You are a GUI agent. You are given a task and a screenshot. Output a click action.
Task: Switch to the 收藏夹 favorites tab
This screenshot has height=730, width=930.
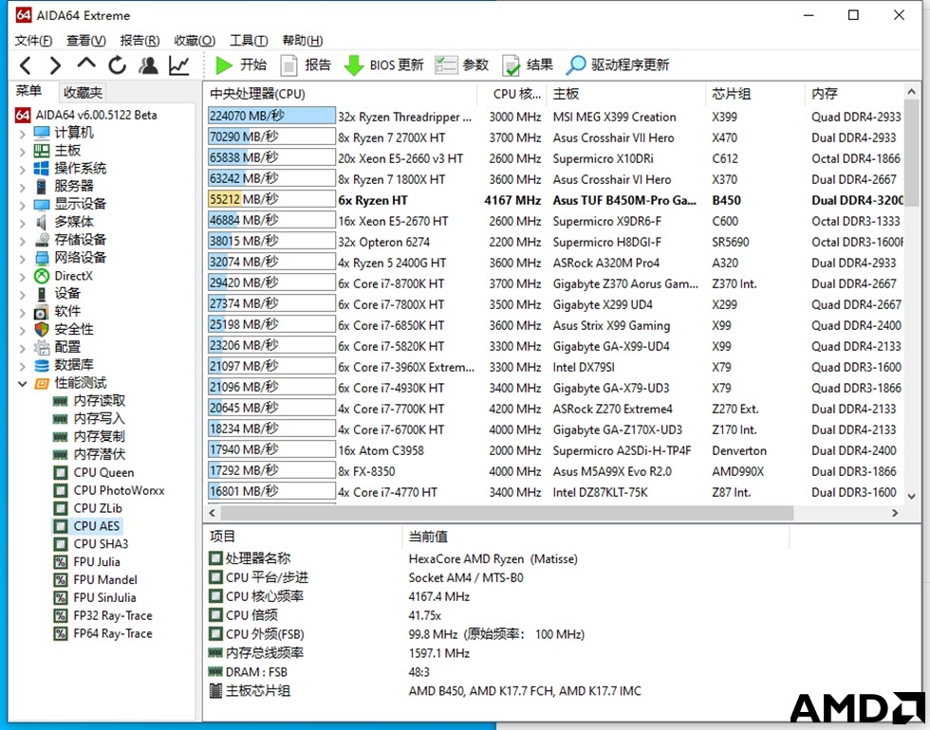[x=84, y=93]
